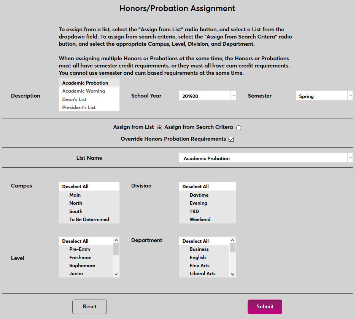The height and width of the screenshot is (319, 356).
Task: Pick "Freshman" in the Level list
Action: [80, 257]
